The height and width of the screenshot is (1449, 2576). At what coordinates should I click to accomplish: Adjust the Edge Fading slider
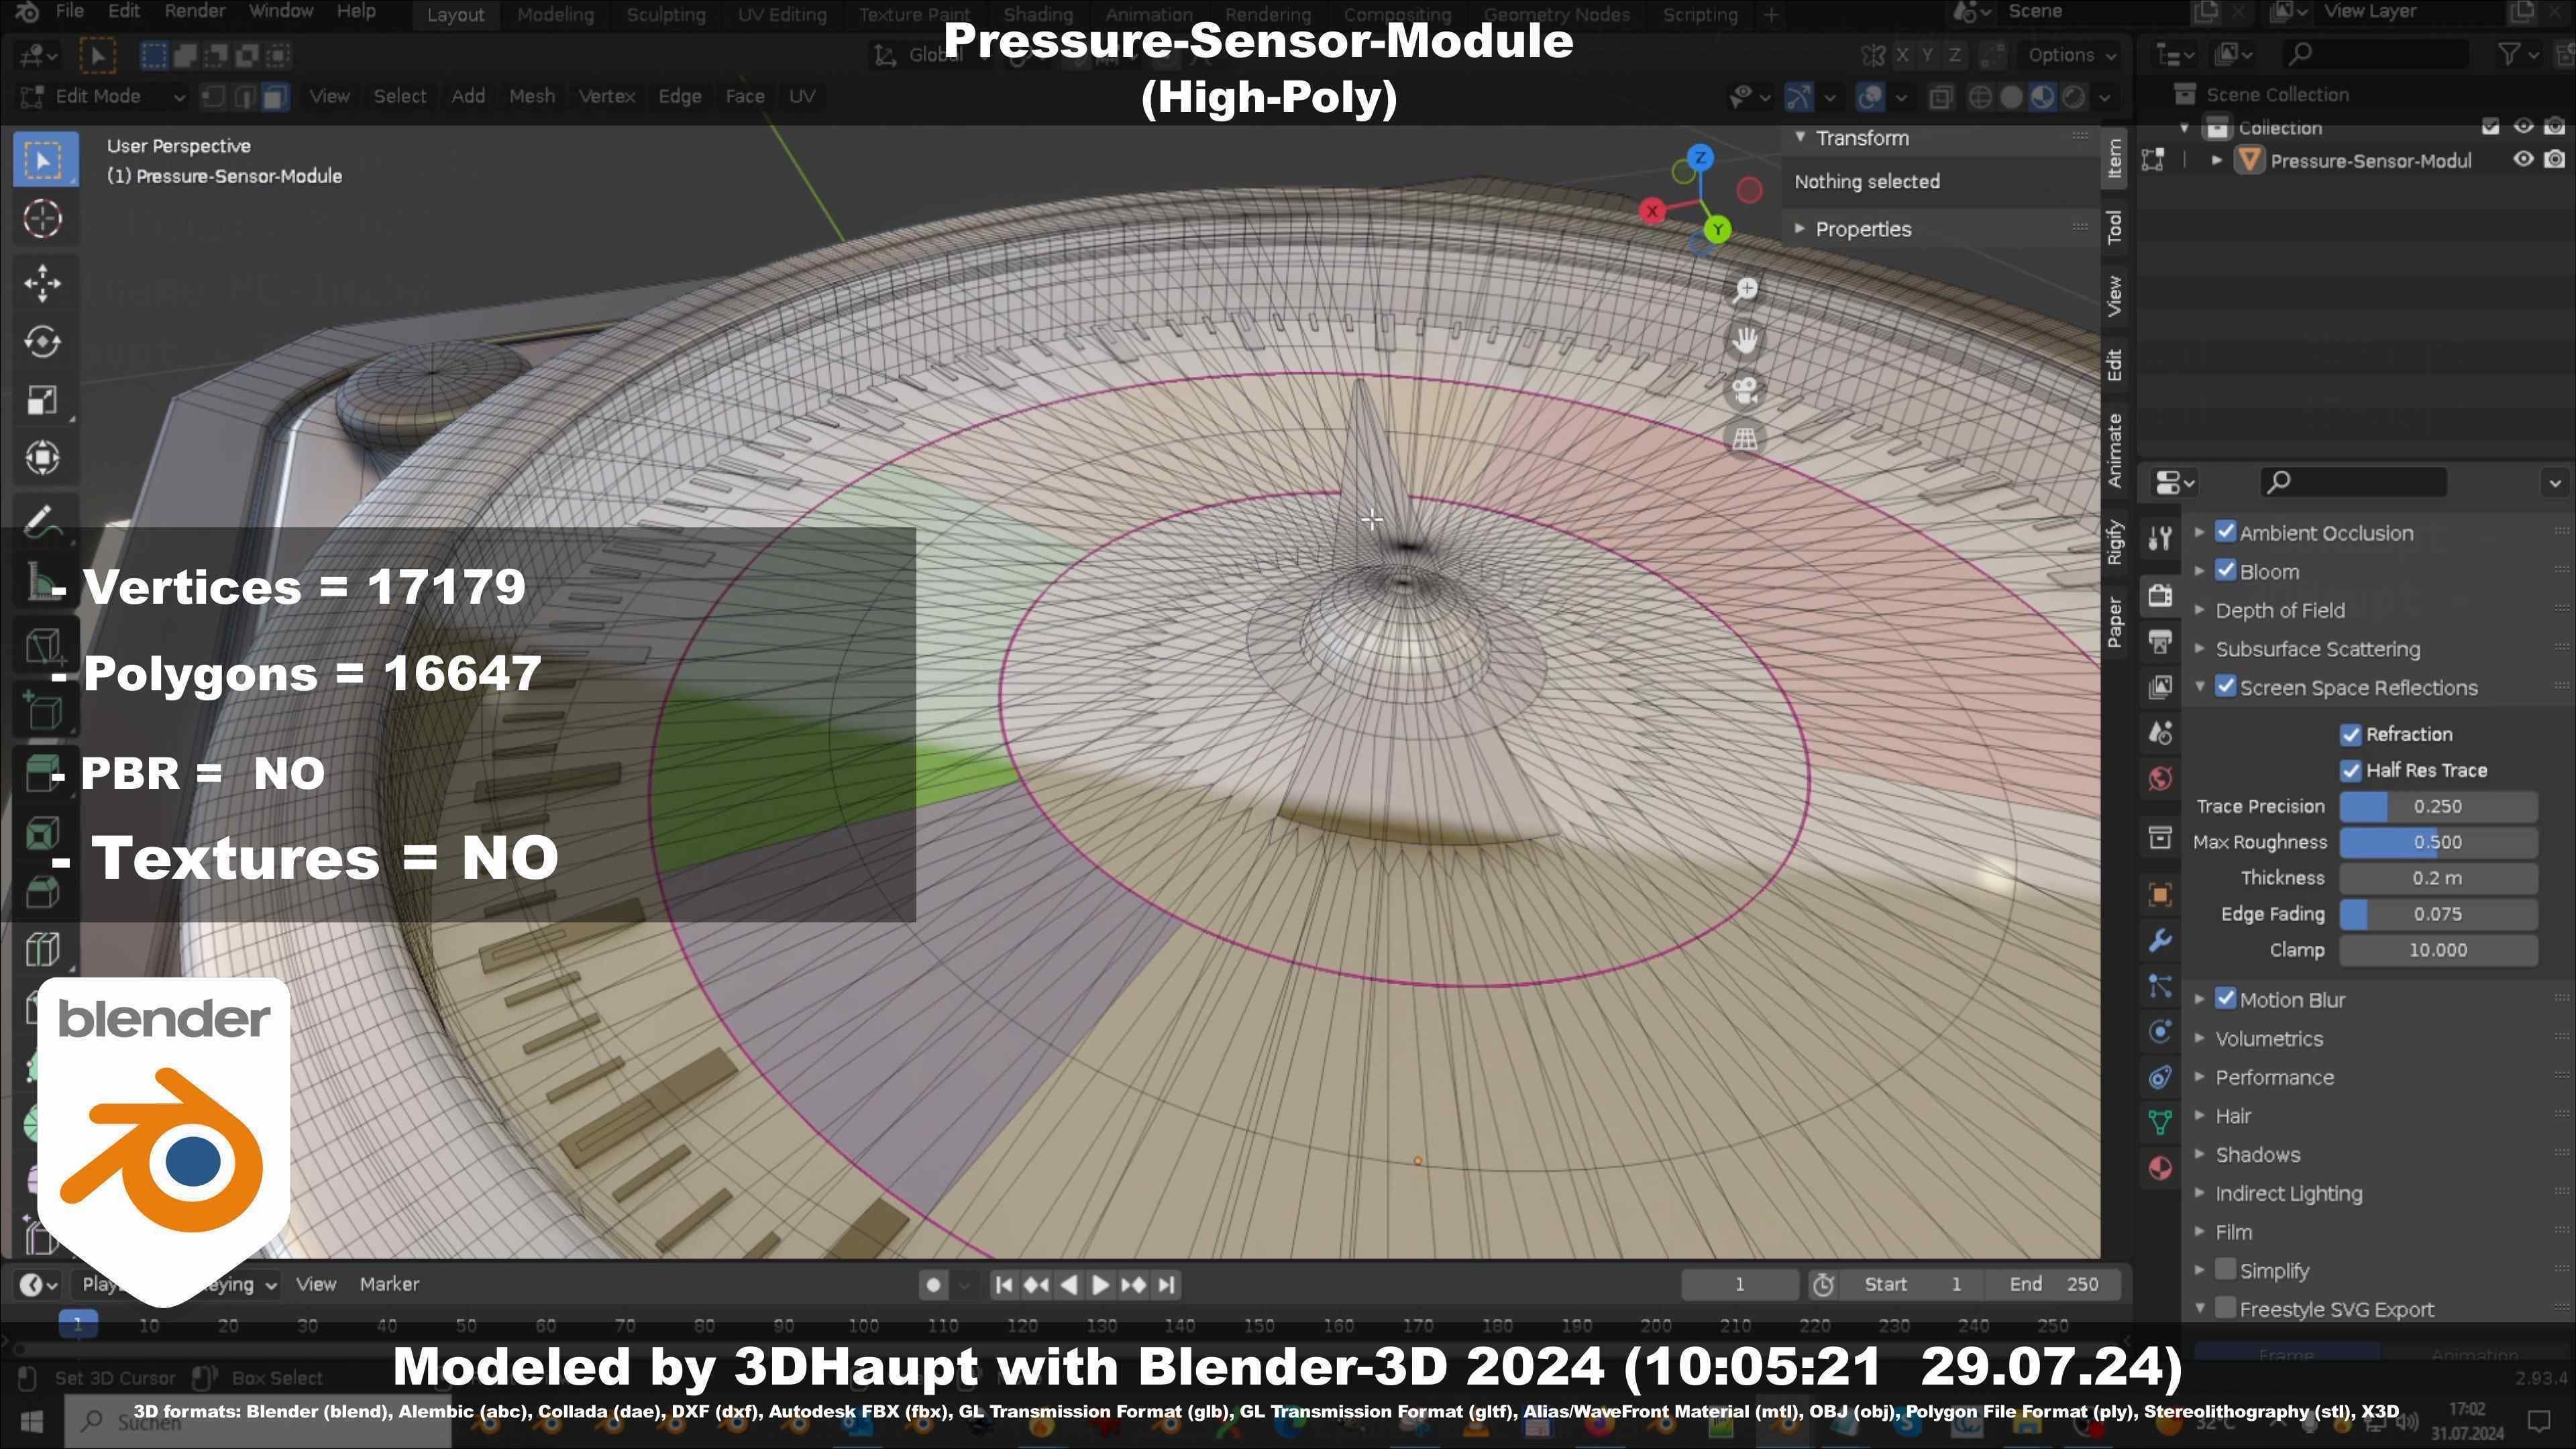pyautogui.click(x=2437, y=914)
